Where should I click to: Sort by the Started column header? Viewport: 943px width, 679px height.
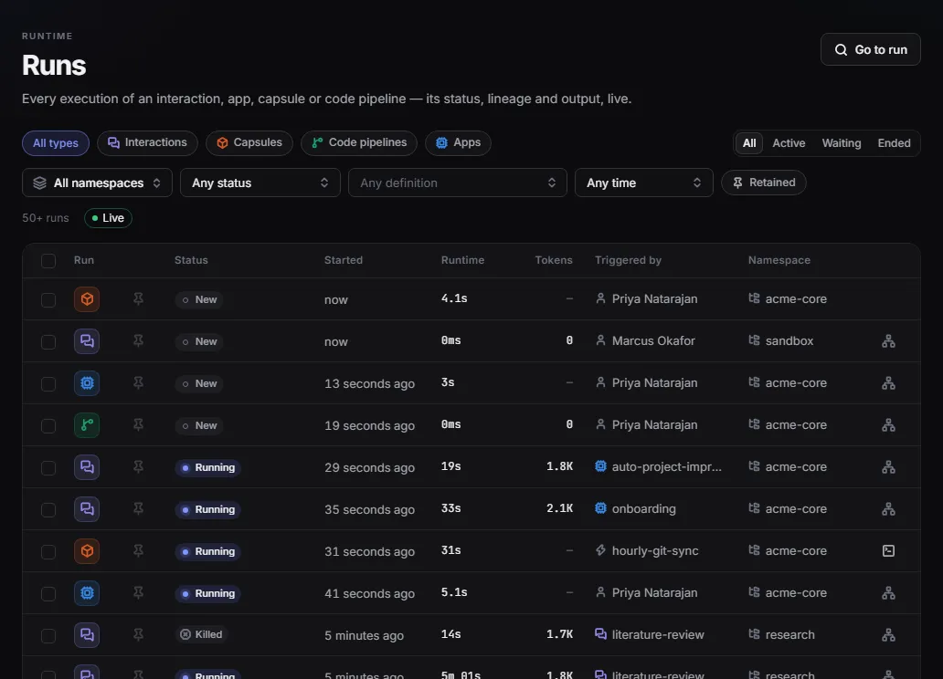(344, 260)
